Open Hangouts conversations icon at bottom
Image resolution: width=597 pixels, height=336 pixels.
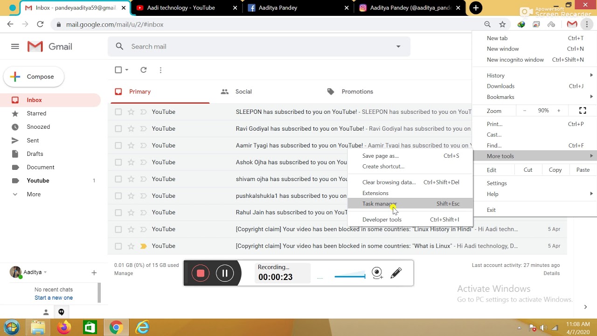tap(61, 312)
